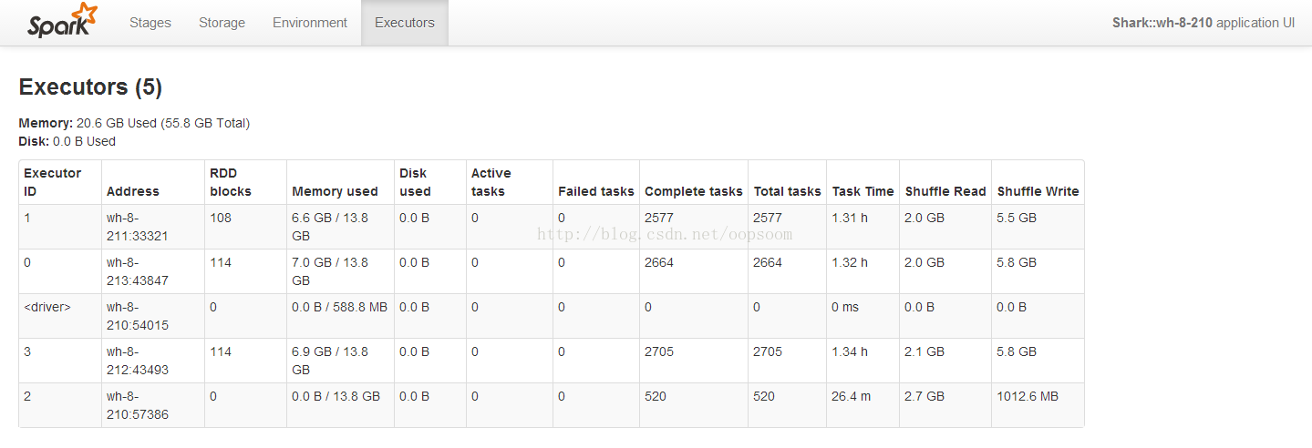The image size is (1312, 448).
Task: Sort by Total tasks header
Action: [x=788, y=191]
